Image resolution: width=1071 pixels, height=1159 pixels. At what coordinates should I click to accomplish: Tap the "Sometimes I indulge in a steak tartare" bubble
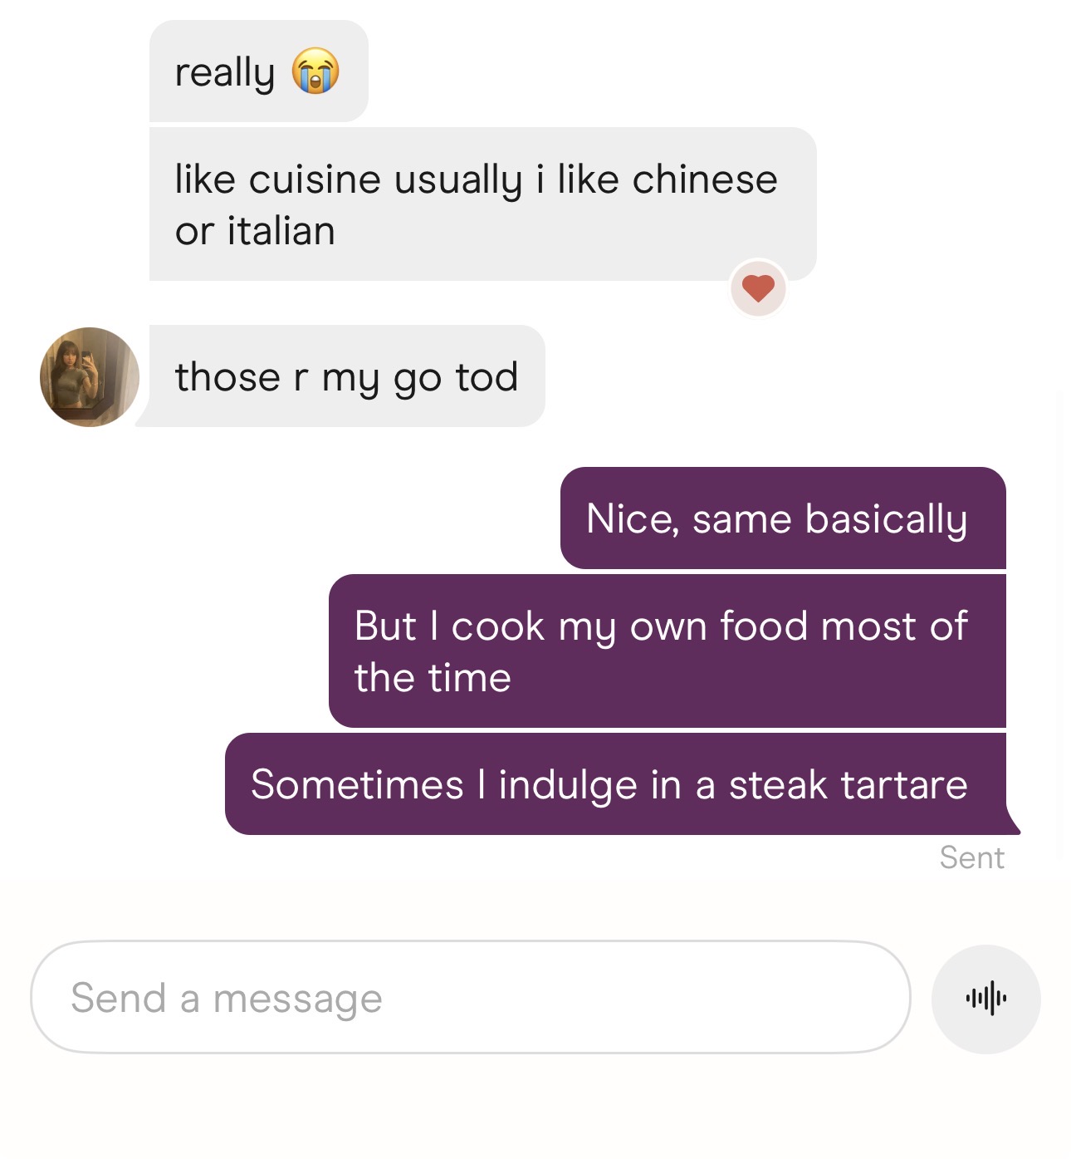(x=616, y=784)
